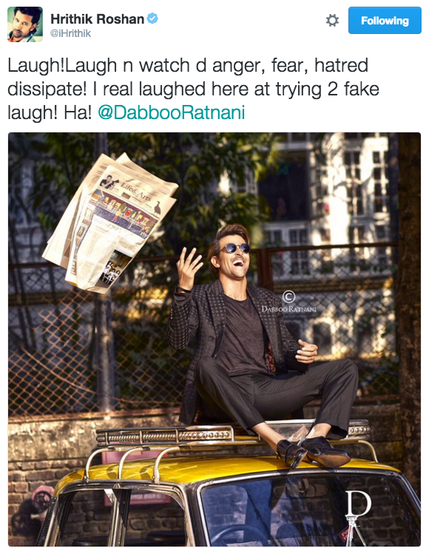Click the tweet text starting with Laugh!Laugh
The height and width of the screenshot is (551, 426).
click(x=193, y=89)
